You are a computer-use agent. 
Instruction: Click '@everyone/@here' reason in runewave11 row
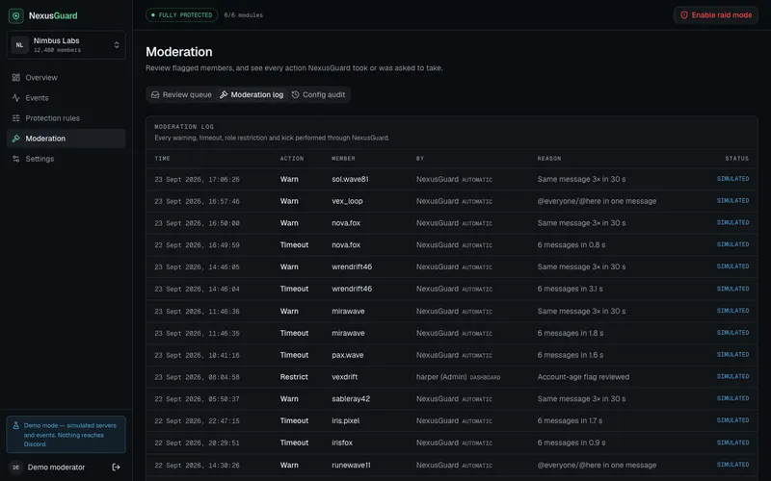(x=597, y=465)
